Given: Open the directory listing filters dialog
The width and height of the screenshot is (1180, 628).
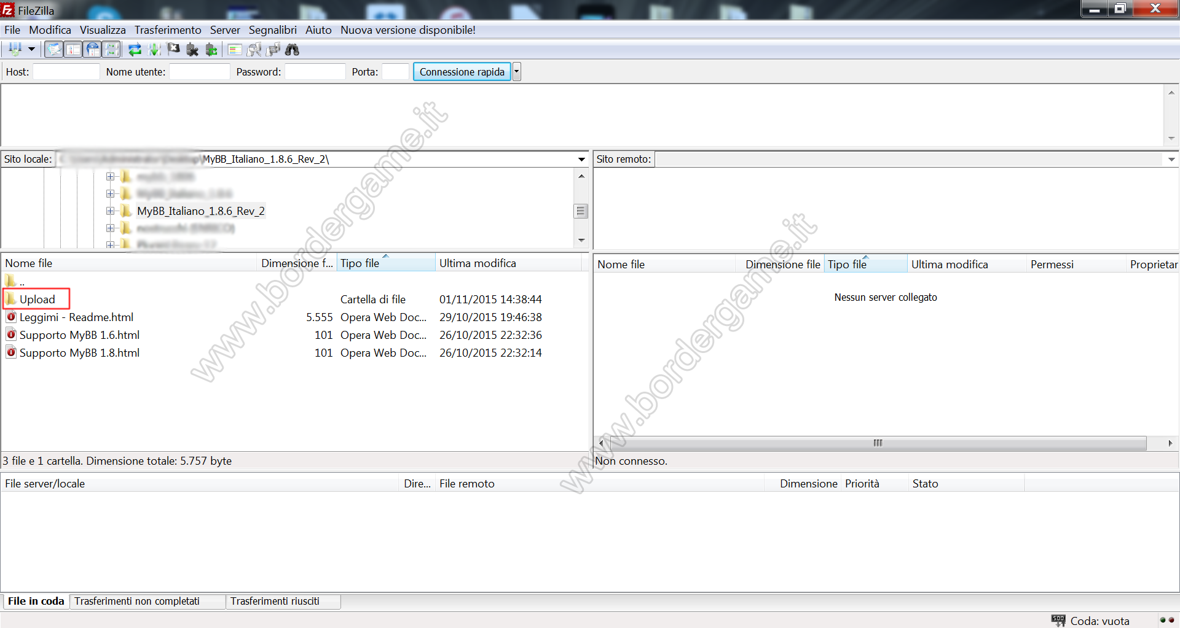Looking at the screenshot, I should [235, 50].
